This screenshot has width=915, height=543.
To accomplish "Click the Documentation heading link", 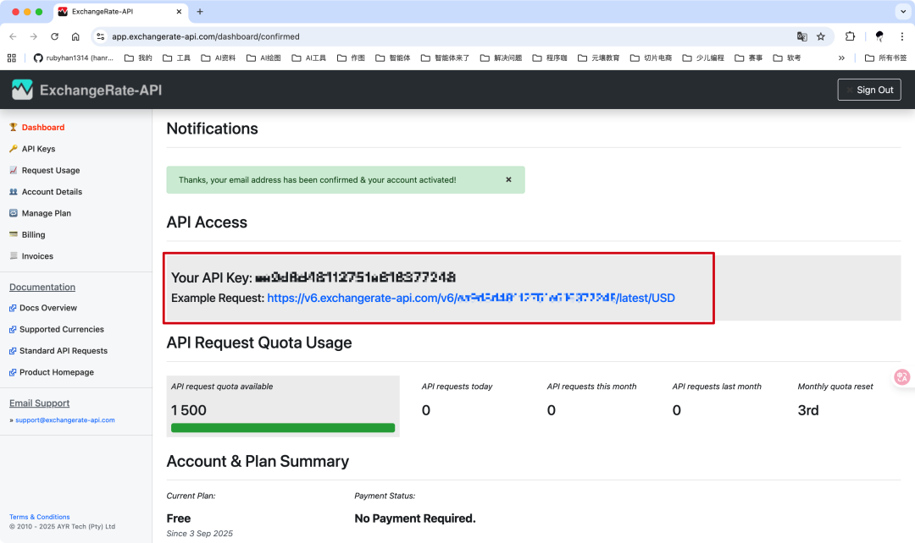I will [x=42, y=288].
